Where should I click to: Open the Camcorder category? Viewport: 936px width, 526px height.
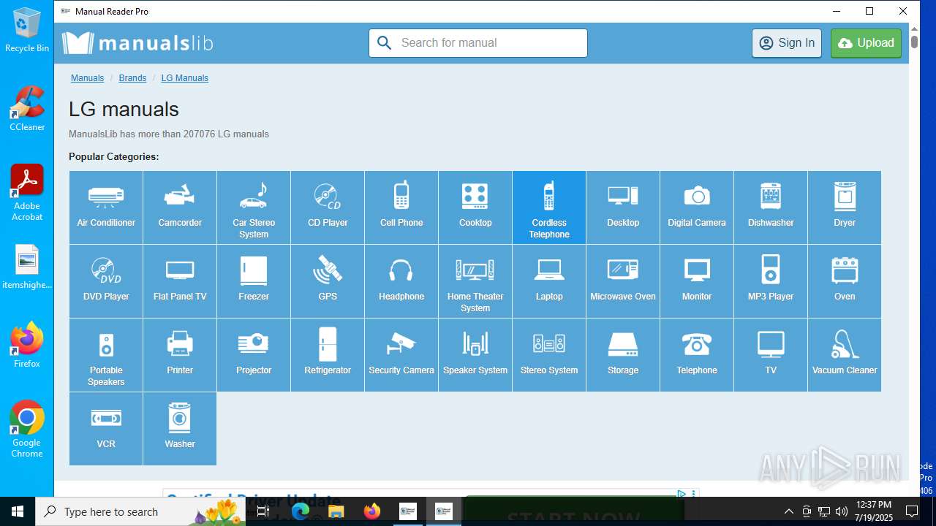(x=180, y=207)
